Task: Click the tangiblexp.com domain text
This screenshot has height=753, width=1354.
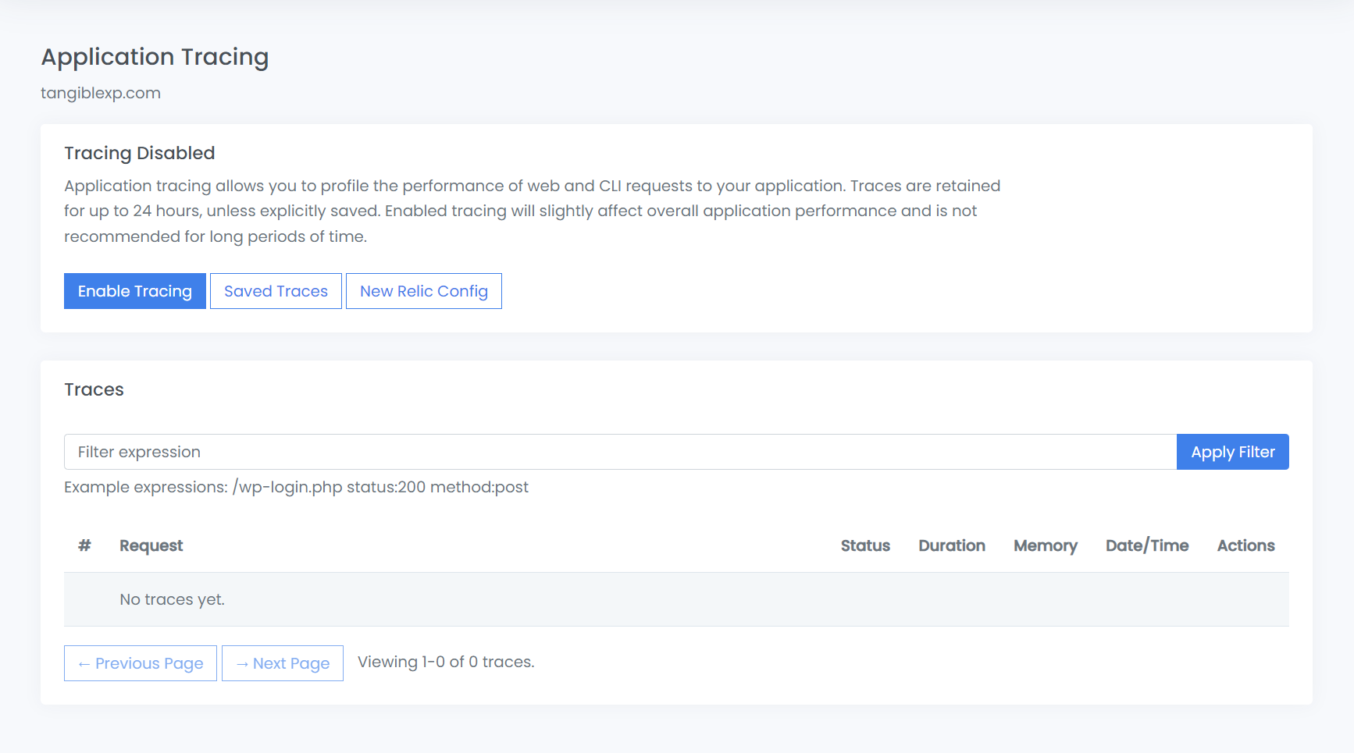Action: (x=101, y=93)
